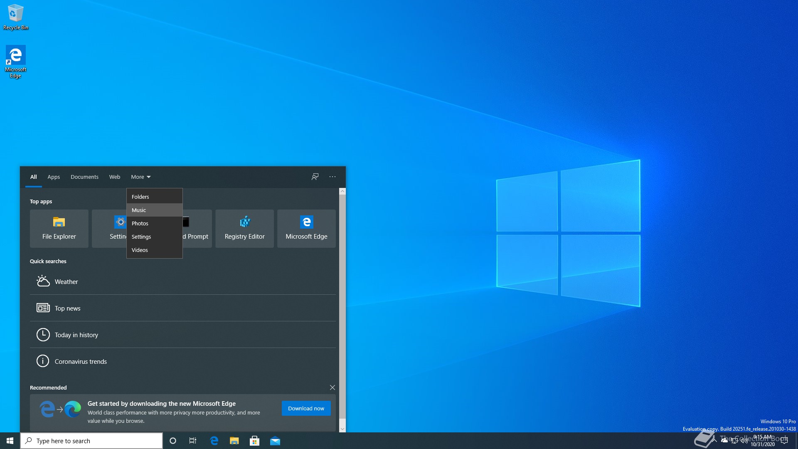
Task: Click the Cortana circle on taskbar
Action: 173,441
